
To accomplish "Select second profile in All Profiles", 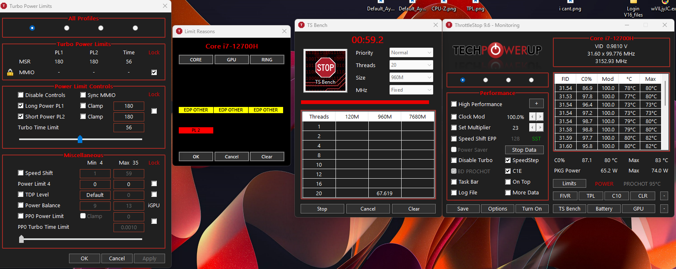I will point(67,28).
